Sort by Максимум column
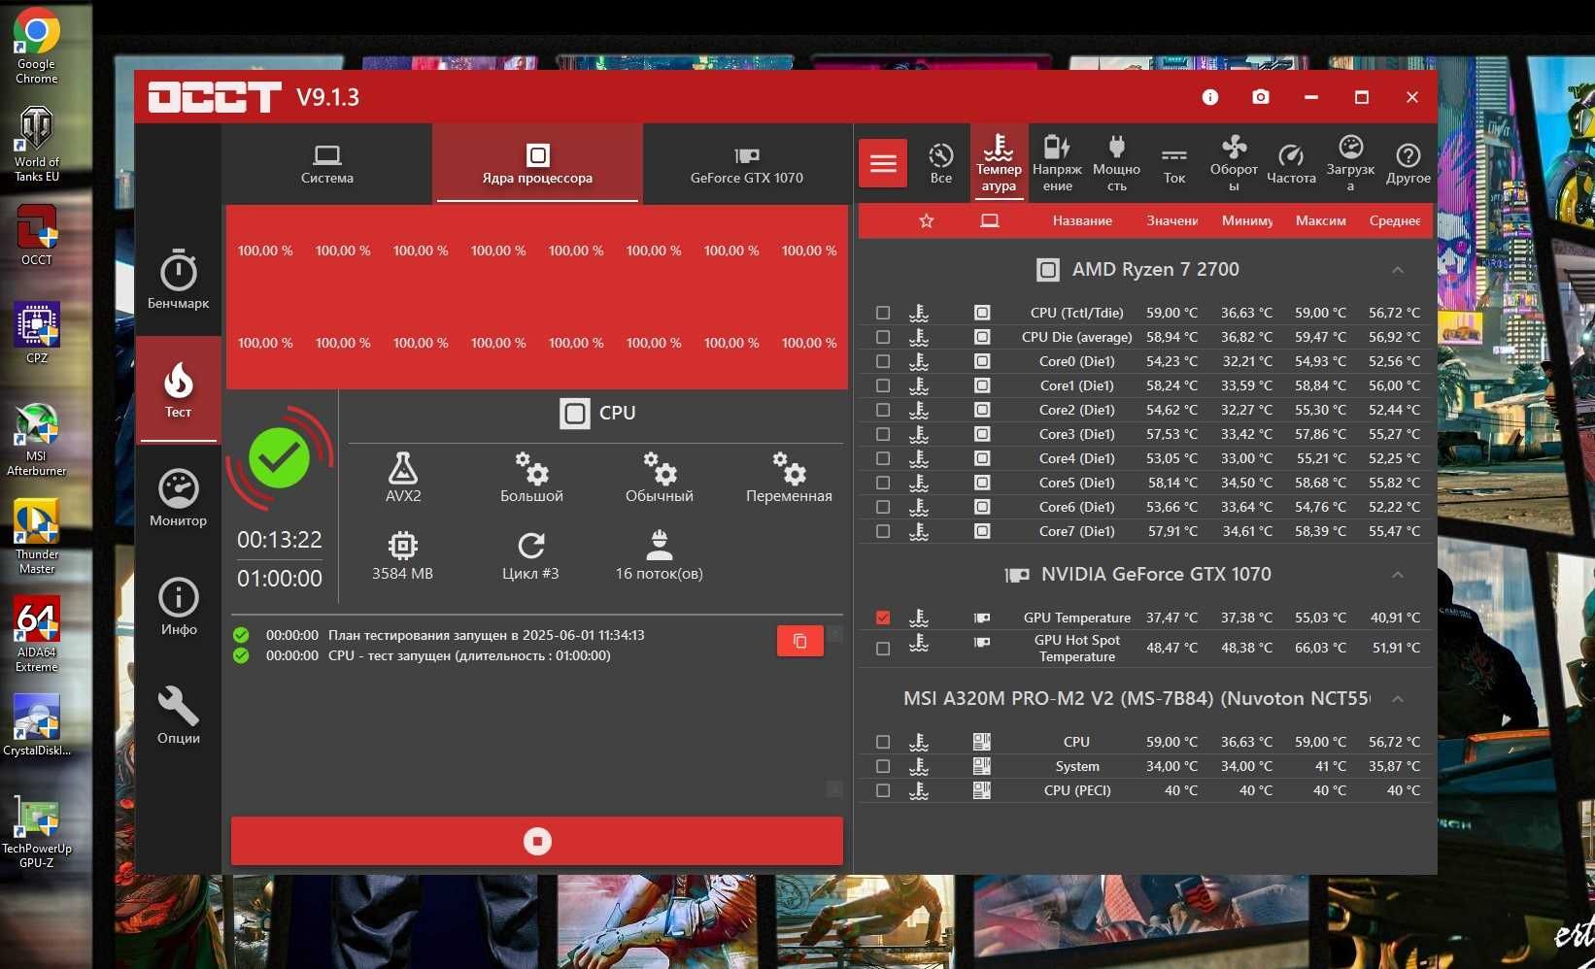The image size is (1595, 969). click(1321, 220)
